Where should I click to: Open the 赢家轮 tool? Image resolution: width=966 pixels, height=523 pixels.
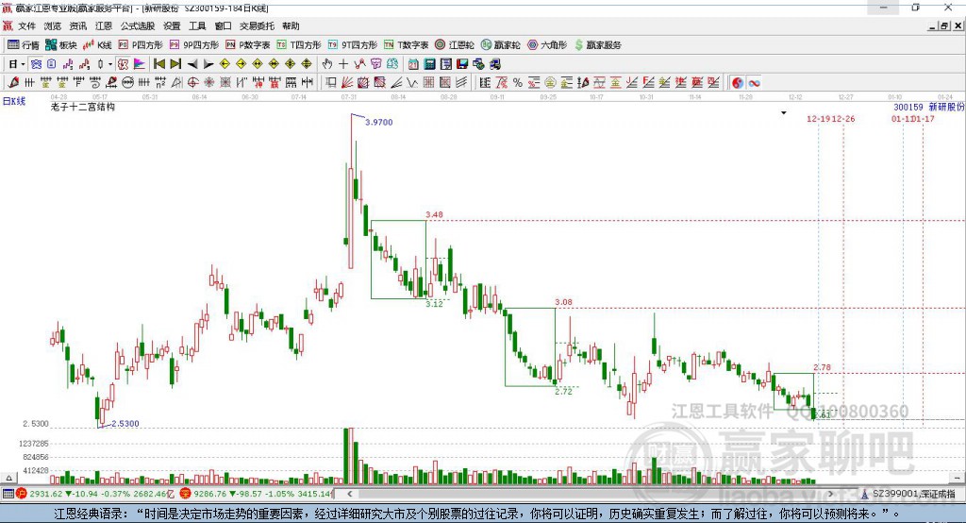501,45
